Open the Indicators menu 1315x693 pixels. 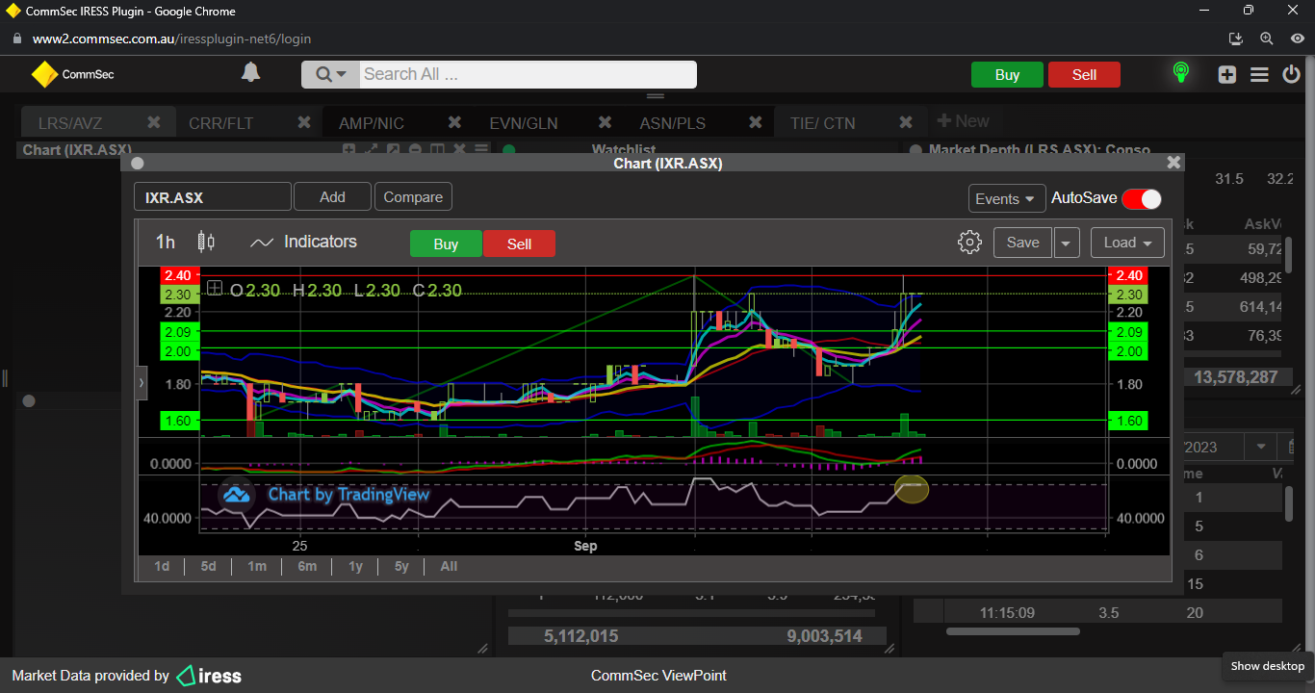[303, 243]
